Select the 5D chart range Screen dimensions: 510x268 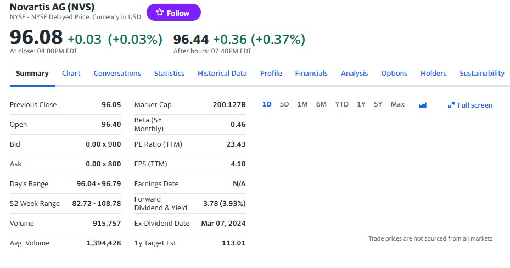point(284,104)
